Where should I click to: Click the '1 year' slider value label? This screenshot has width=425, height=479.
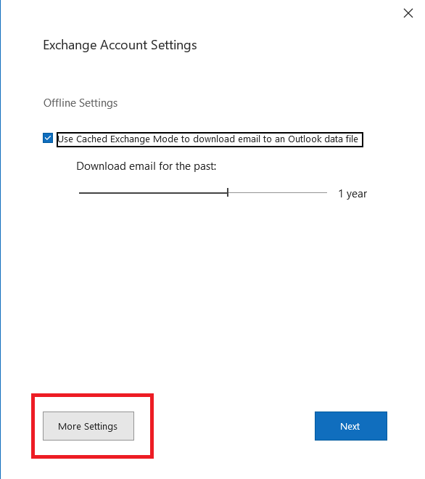pos(352,194)
